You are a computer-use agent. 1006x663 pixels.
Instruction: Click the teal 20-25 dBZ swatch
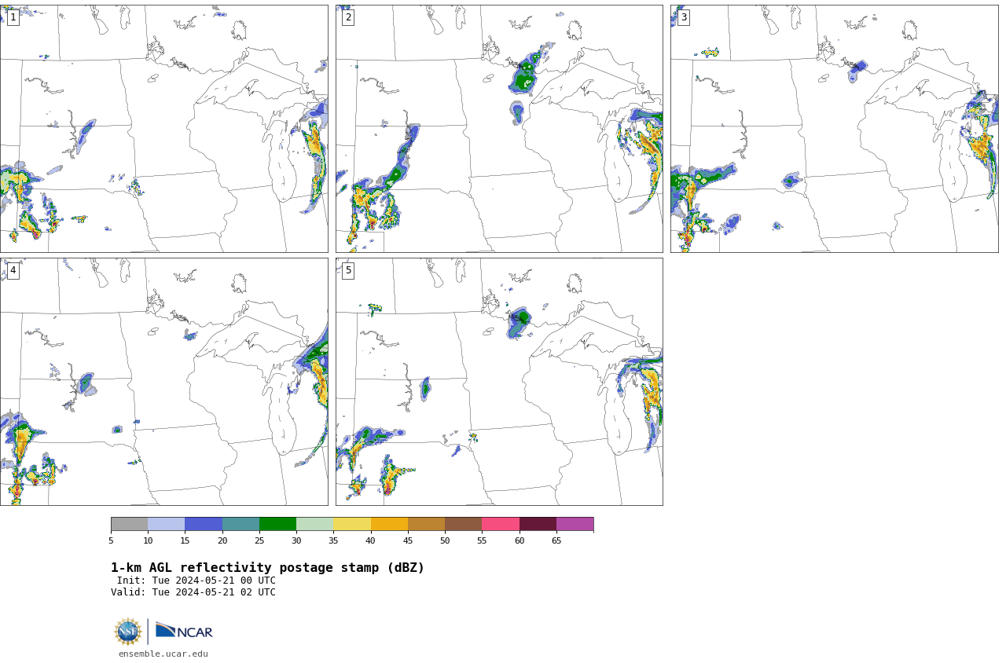point(240,524)
